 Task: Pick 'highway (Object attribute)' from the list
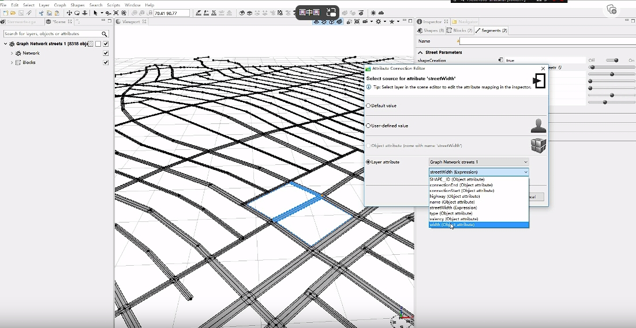pyautogui.click(x=455, y=196)
